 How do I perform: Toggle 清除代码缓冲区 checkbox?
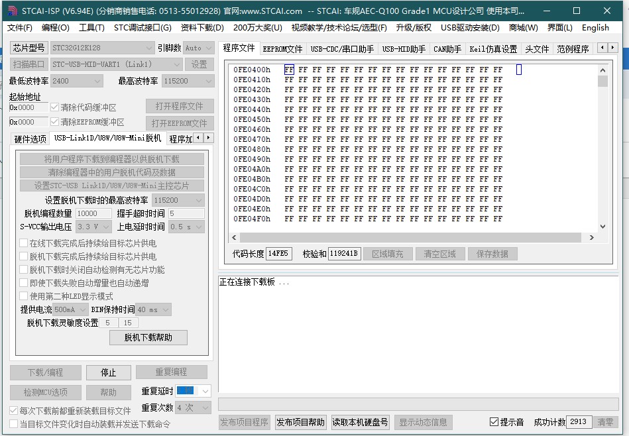tap(54, 107)
